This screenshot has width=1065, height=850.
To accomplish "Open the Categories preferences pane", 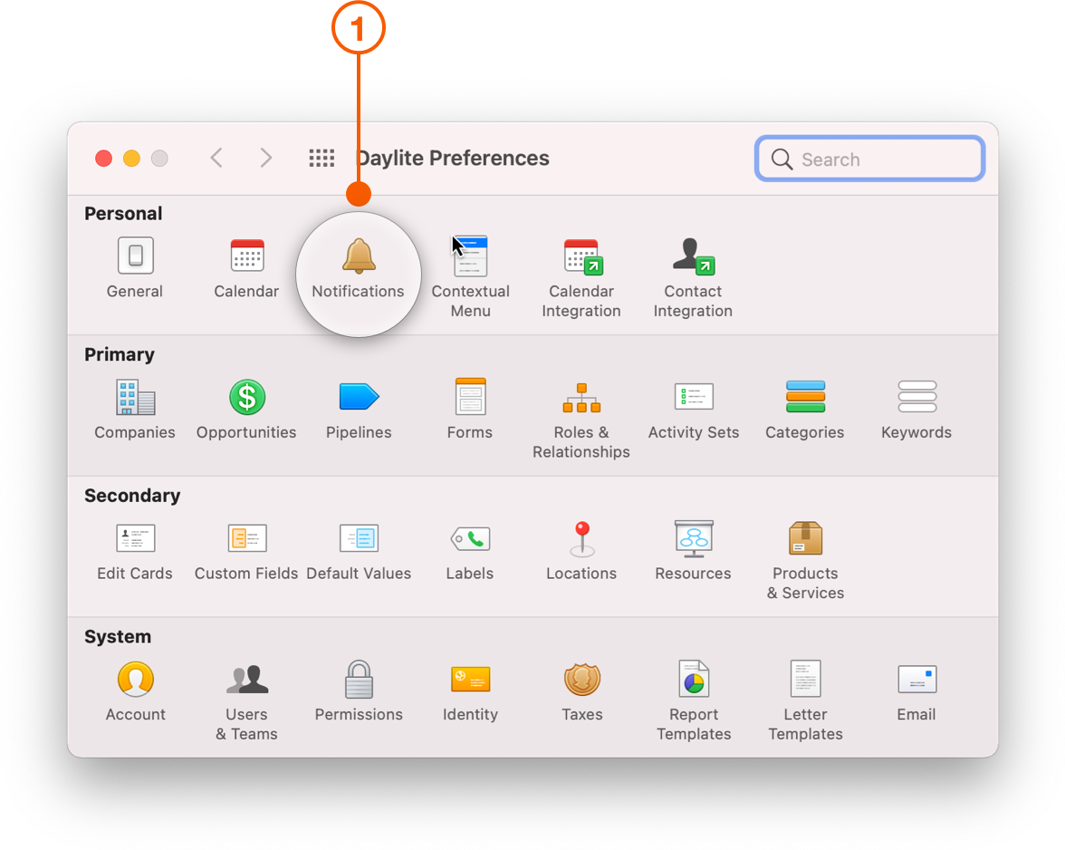I will 805,409.
